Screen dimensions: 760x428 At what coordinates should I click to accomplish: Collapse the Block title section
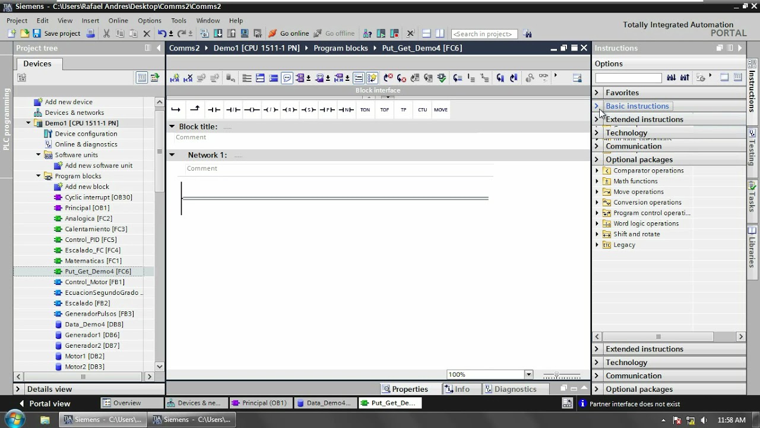[172, 127]
